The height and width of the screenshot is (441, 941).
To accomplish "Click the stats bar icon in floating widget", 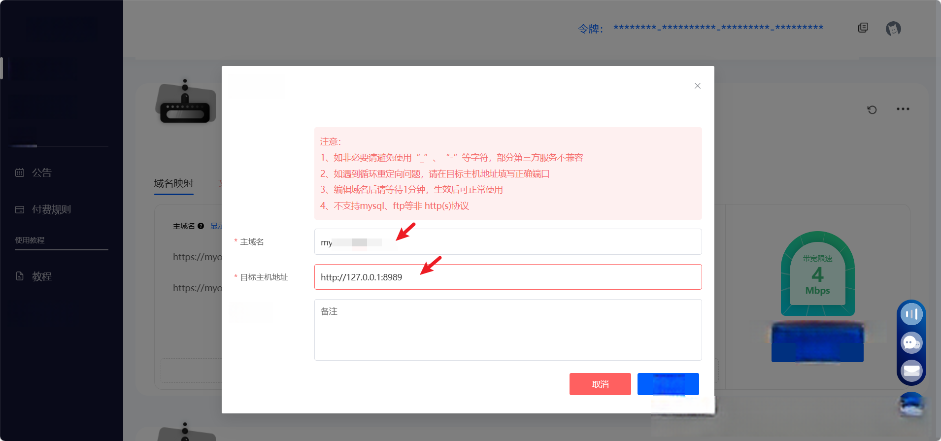I will pyautogui.click(x=911, y=314).
